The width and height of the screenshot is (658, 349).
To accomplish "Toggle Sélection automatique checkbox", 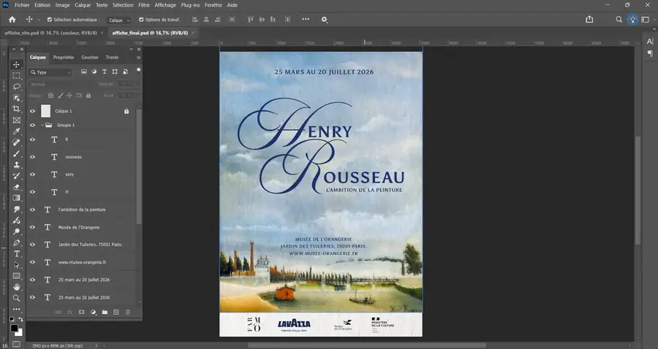I will (50, 20).
